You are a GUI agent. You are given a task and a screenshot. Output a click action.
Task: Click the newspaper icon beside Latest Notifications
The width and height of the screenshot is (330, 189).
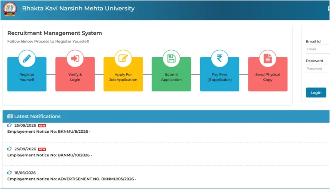10,116
